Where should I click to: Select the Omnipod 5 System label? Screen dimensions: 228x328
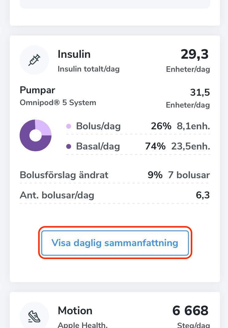pyautogui.click(x=58, y=102)
